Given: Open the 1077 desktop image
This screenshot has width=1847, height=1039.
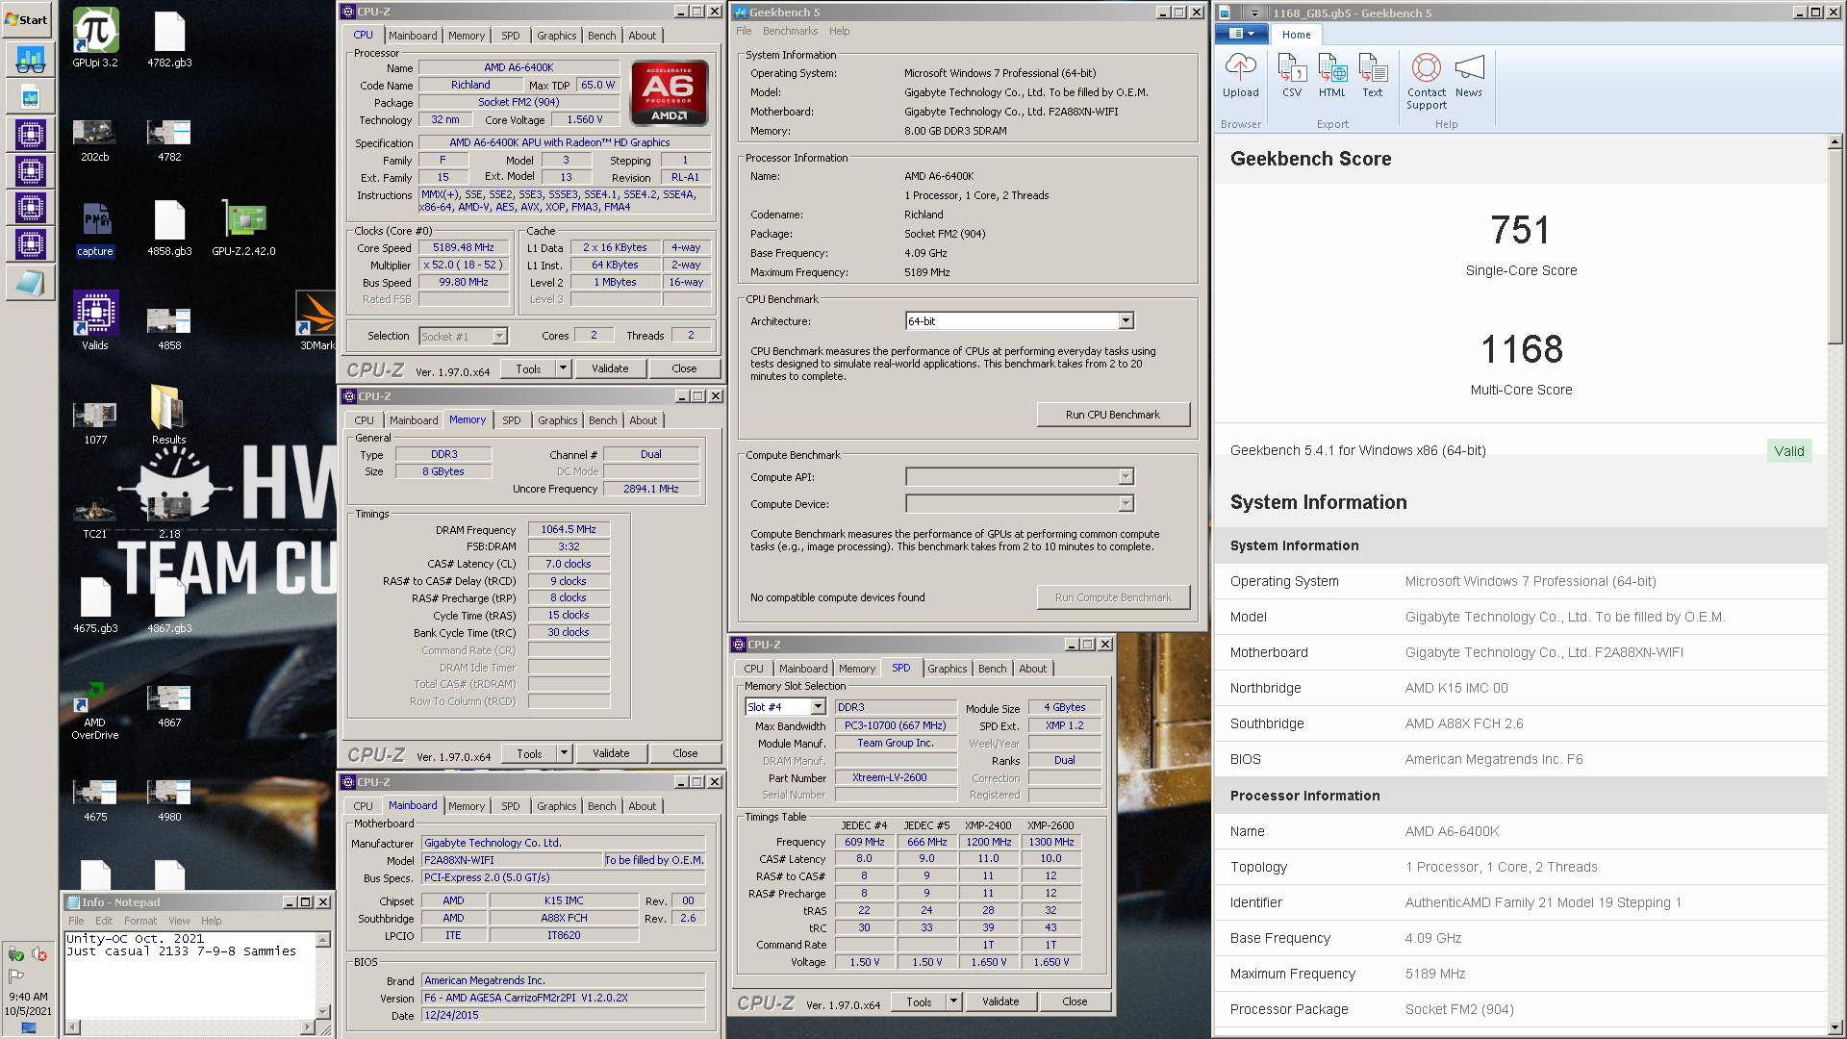Looking at the screenshot, I should [95, 423].
